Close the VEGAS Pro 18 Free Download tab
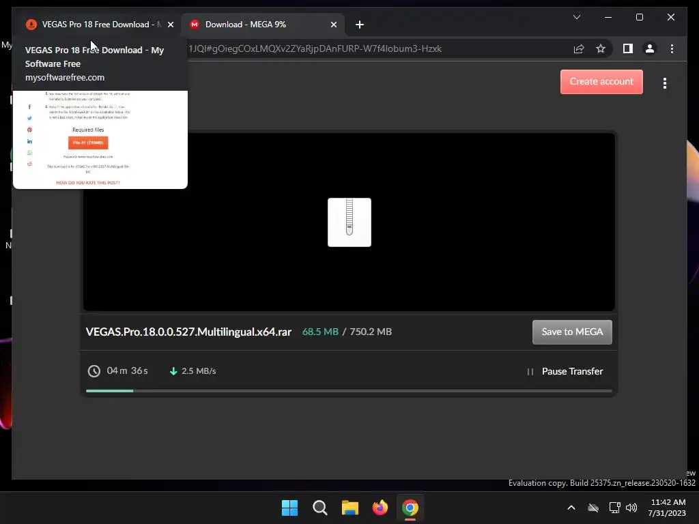Viewport: 699px width, 524px height. (x=171, y=25)
